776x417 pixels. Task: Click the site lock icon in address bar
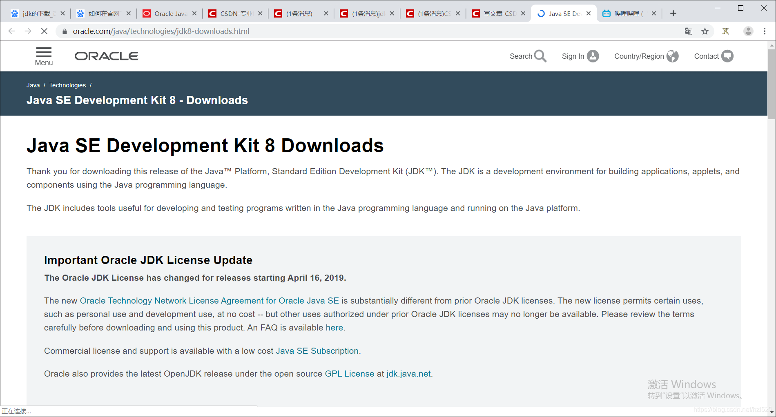click(x=65, y=31)
